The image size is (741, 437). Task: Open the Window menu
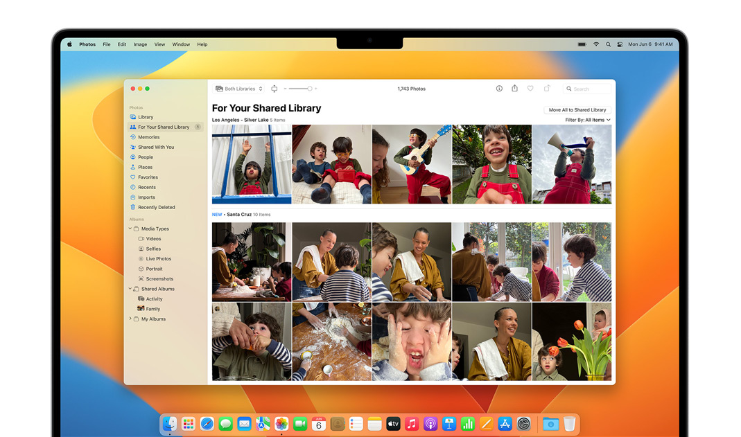[181, 44]
